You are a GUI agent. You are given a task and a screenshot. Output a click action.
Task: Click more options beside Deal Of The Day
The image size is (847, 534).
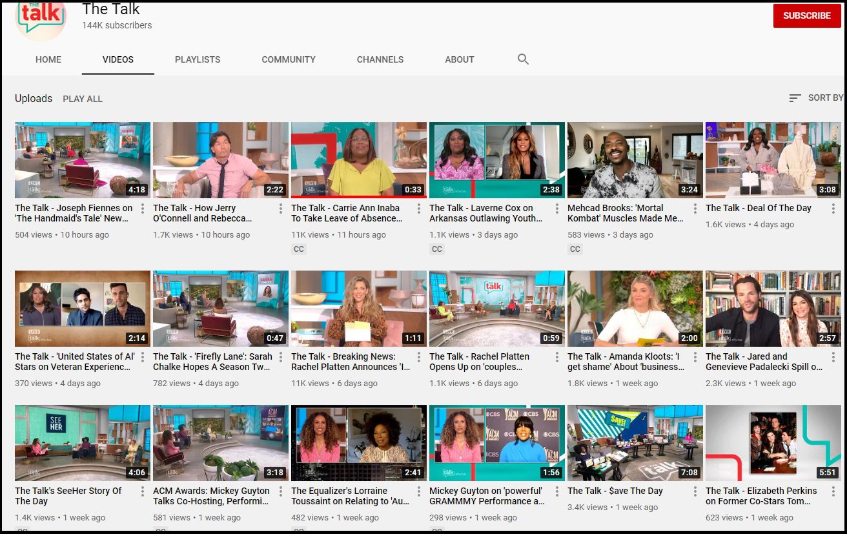click(x=833, y=209)
